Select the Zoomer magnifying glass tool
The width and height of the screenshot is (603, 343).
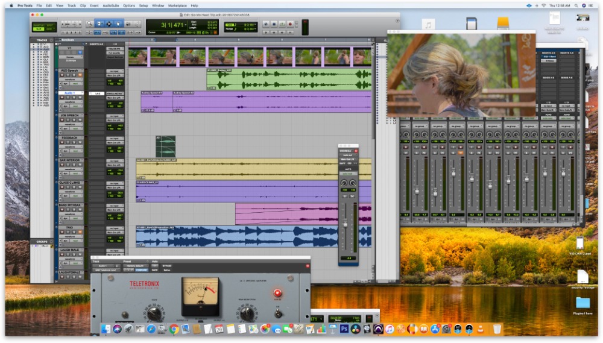click(89, 24)
